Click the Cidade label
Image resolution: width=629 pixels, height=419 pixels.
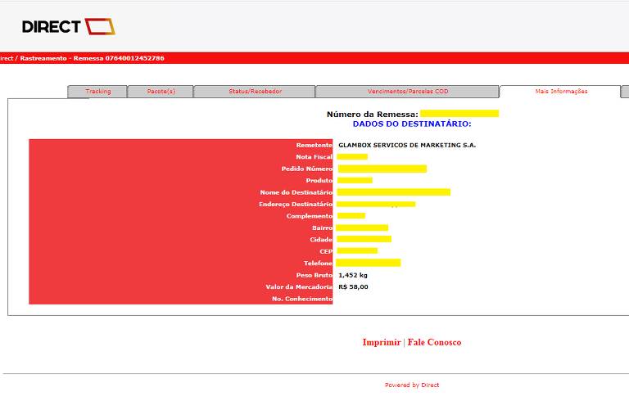click(321, 240)
